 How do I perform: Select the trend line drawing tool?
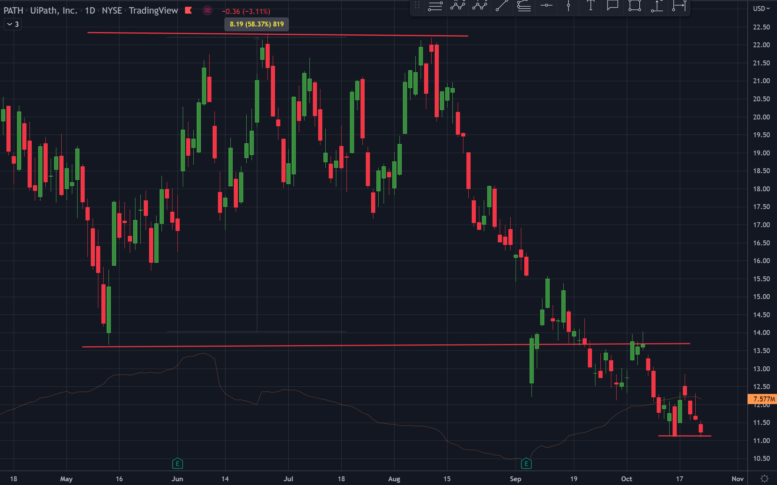(502, 6)
